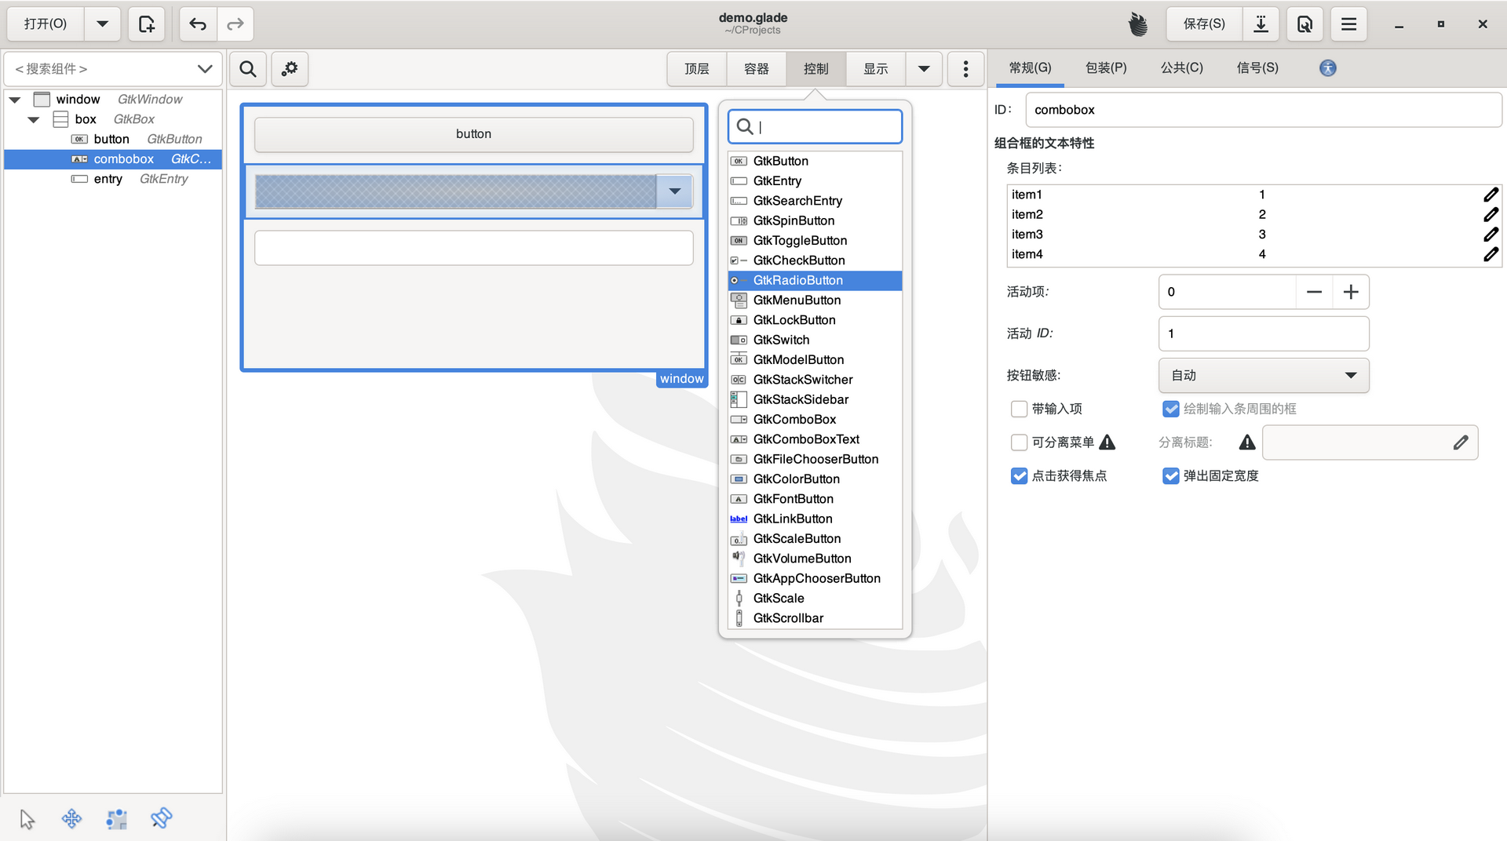Select the combobox row in the tree
Screen dimensions: 1507x841
[x=113, y=159]
